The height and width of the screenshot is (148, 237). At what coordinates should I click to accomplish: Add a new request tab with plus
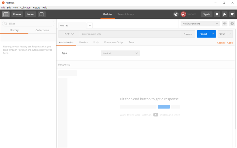pyautogui.click(x=90, y=25)
